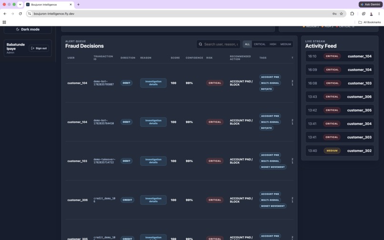
Task: Open the apps grid icon in bookmarks bar
Action: point(4,22)
